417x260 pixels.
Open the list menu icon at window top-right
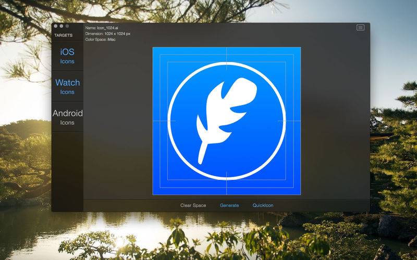(360, 28)
